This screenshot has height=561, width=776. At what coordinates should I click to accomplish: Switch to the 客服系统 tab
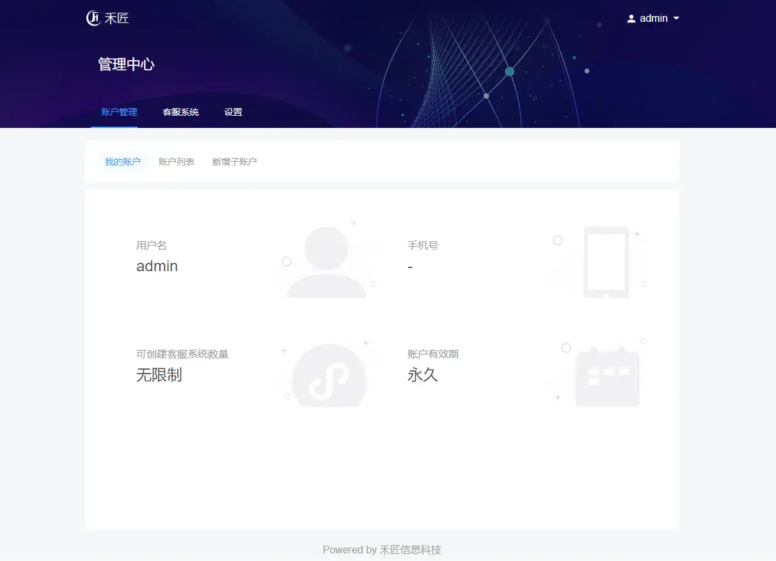181,111
